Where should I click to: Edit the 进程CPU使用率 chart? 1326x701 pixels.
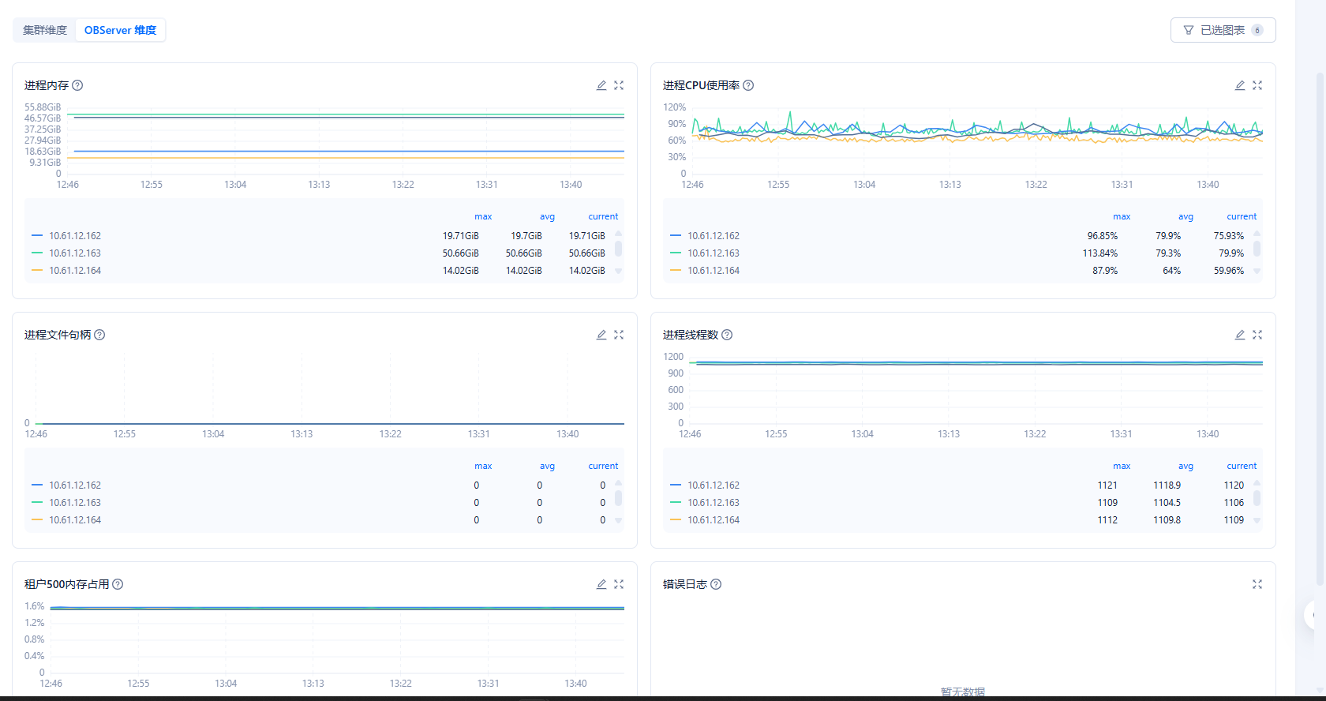tap(1240, 85)
